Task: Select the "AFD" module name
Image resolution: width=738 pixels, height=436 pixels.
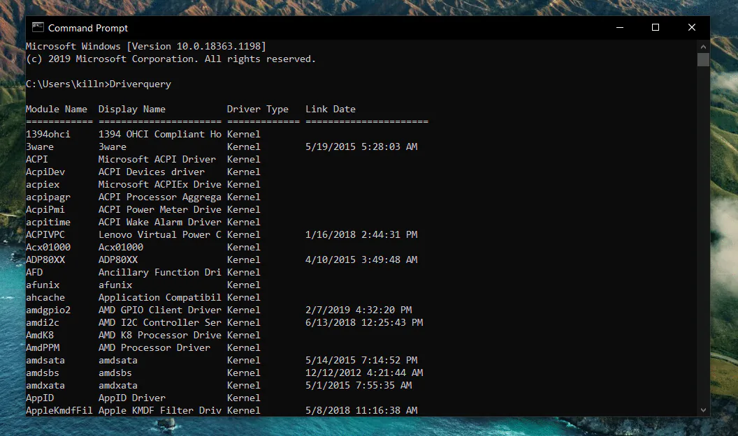Action: pos(34,273)
